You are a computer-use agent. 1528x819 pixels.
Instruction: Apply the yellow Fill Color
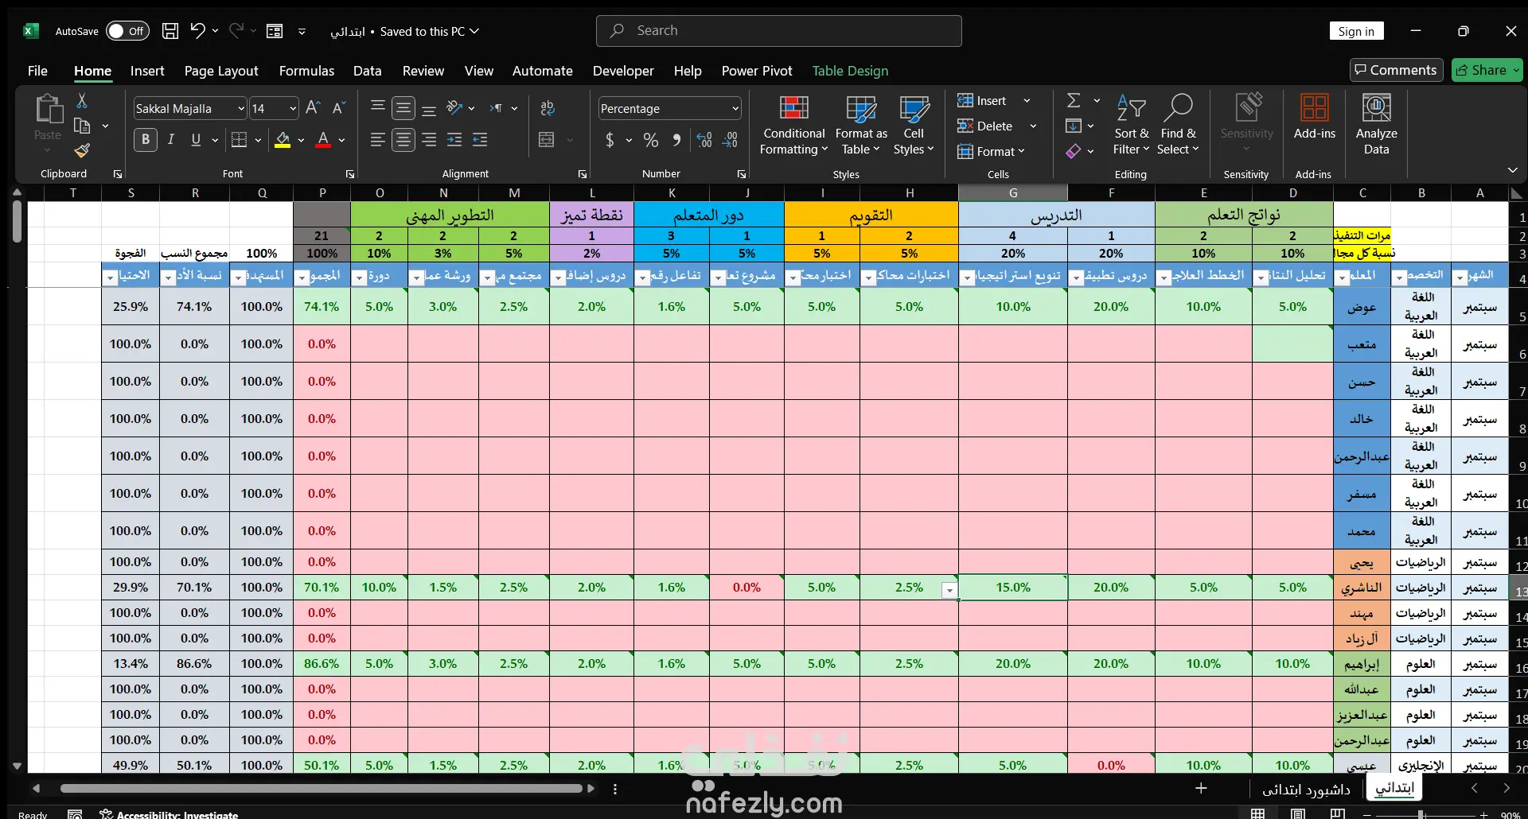coord(283,140)
